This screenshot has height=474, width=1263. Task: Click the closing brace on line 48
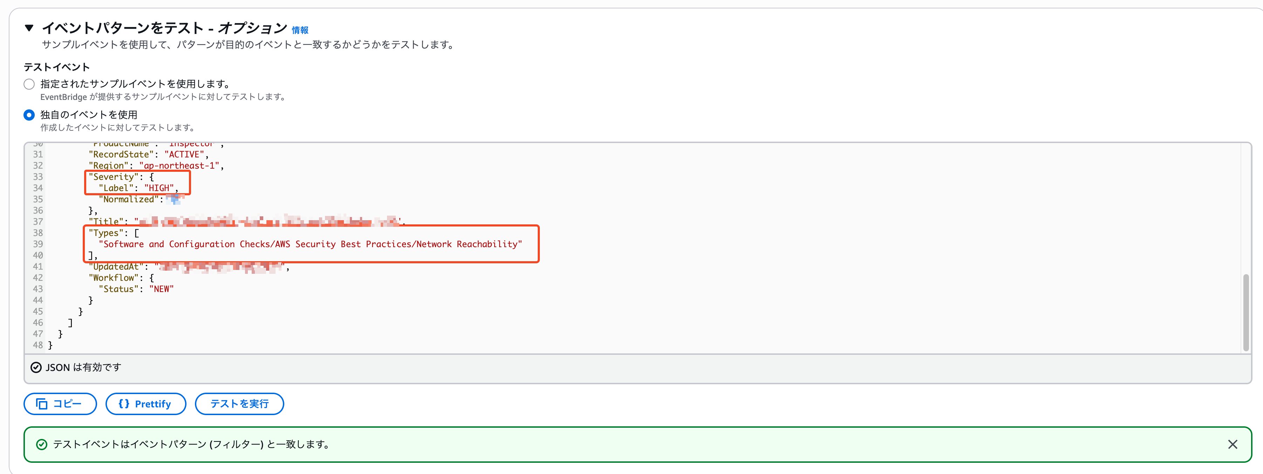[x=50, y=346]
